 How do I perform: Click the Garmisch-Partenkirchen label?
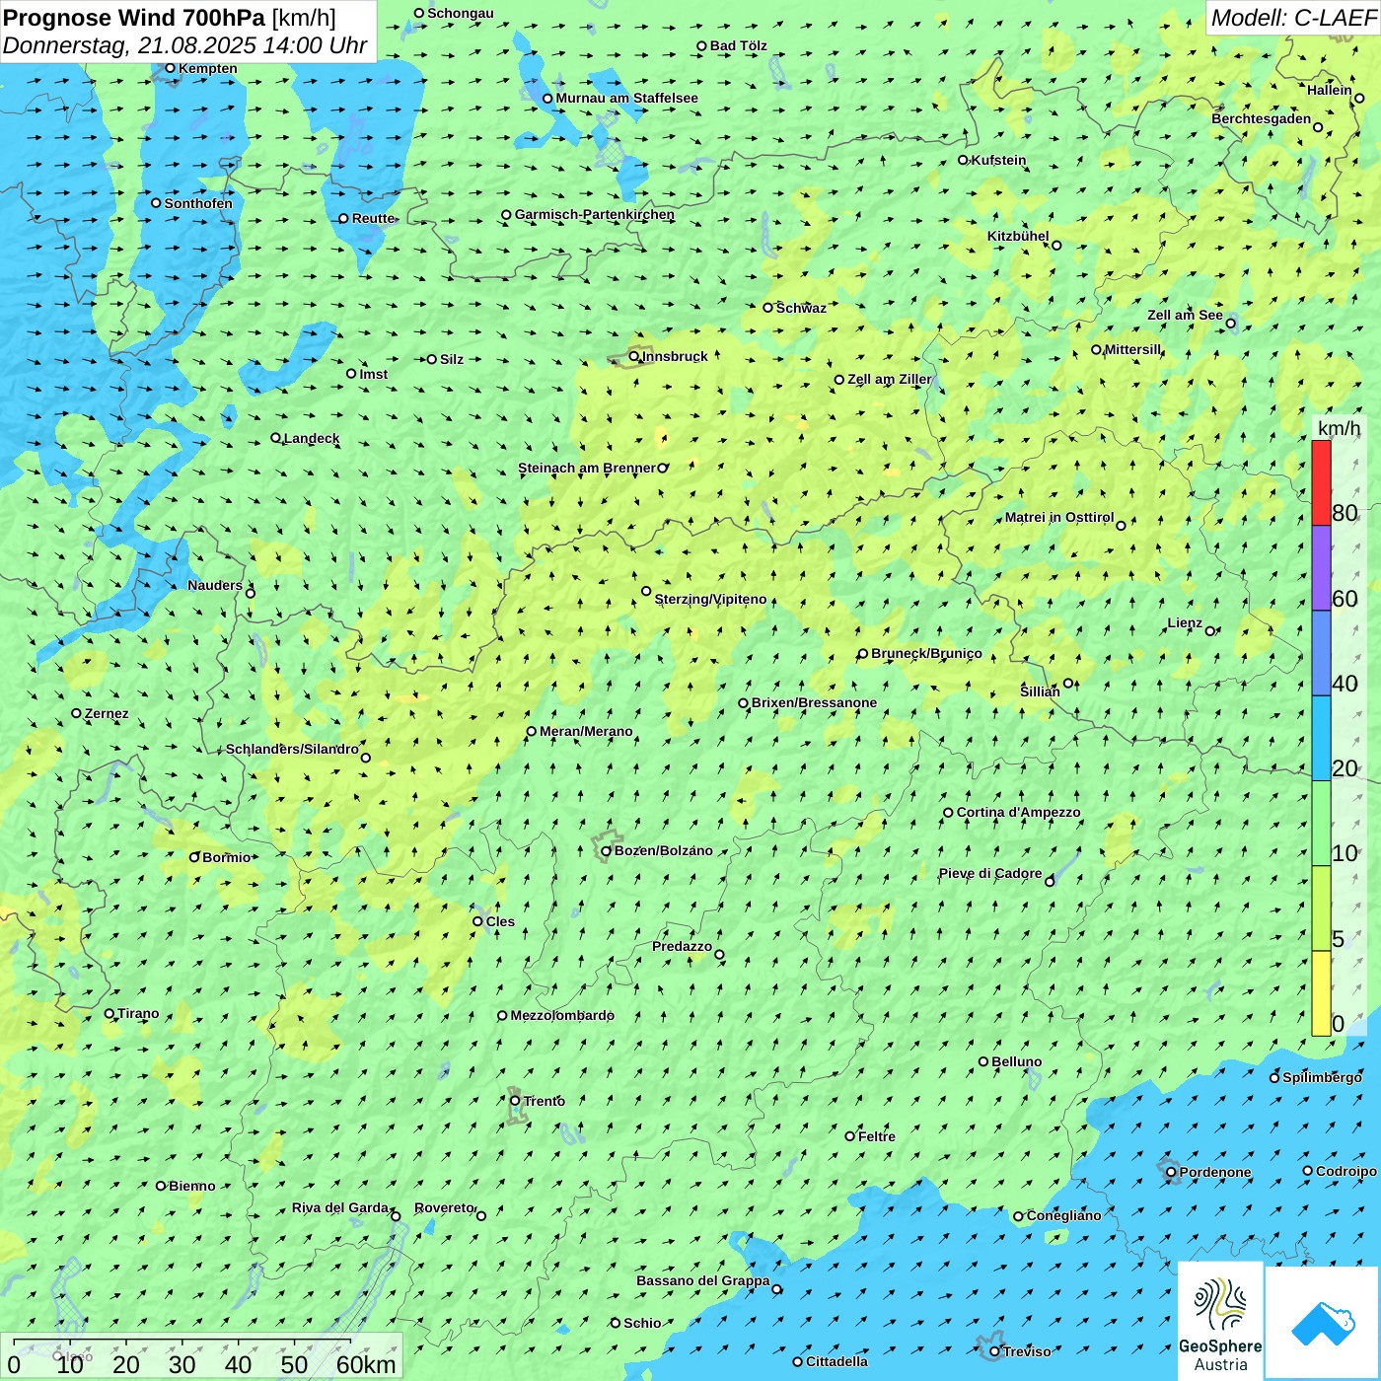point(595,214)
